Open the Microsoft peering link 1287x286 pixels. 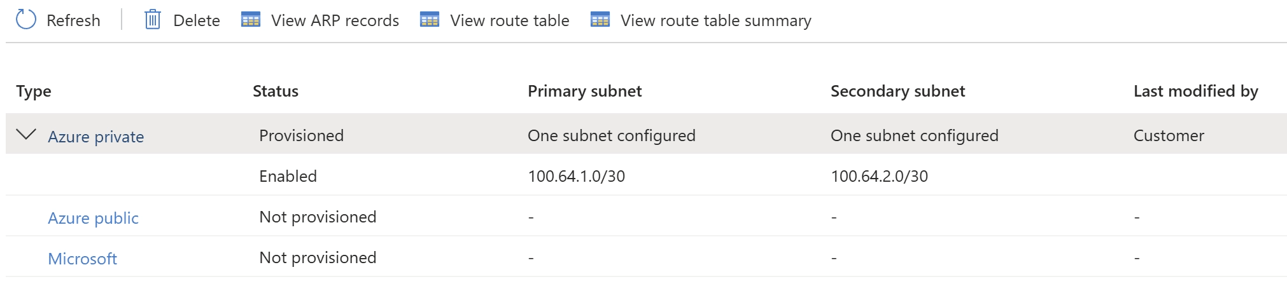[x=83, y=259]
